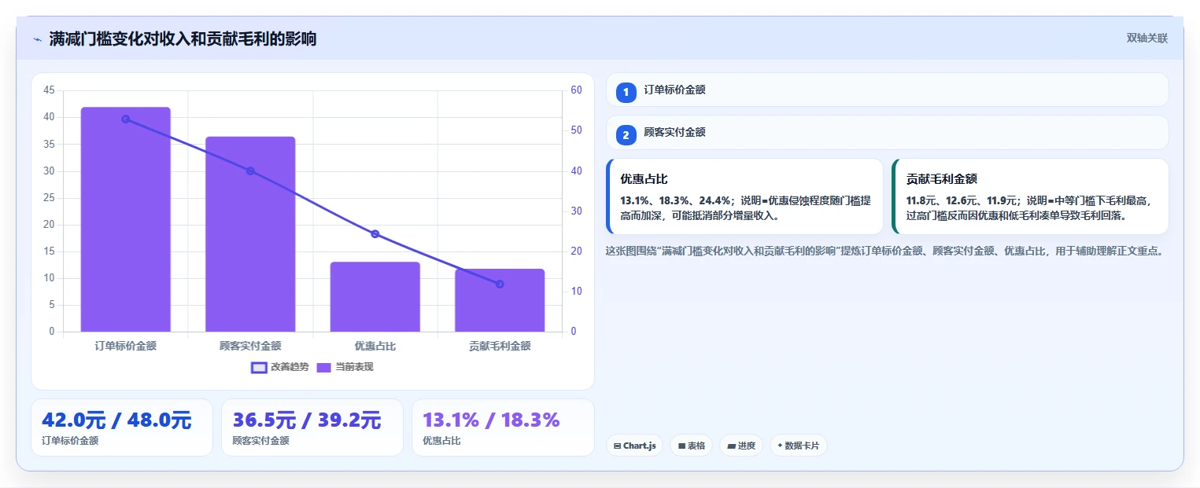
Task: Click the 顾客实付金额 caption under 36.5元
Action: [x=260, y=441]
